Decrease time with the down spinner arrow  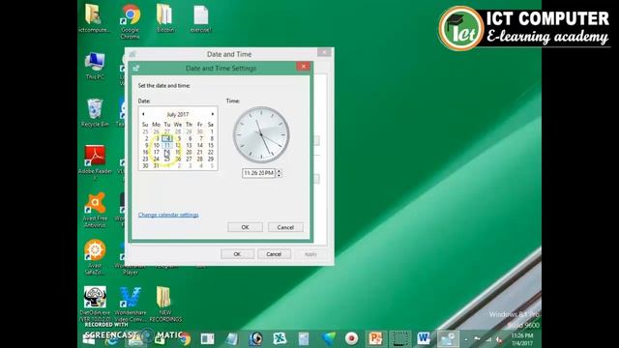(280, 175)
